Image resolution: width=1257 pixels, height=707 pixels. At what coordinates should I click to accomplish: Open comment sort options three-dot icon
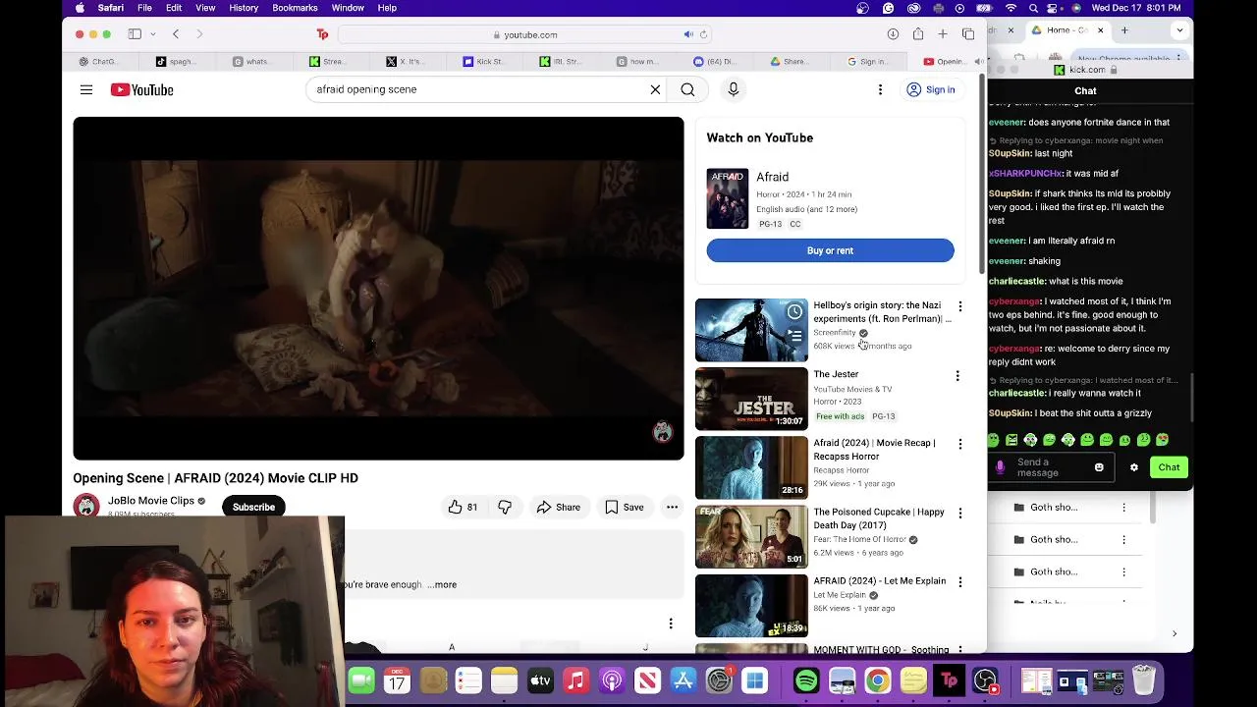(x=671, y=625)
